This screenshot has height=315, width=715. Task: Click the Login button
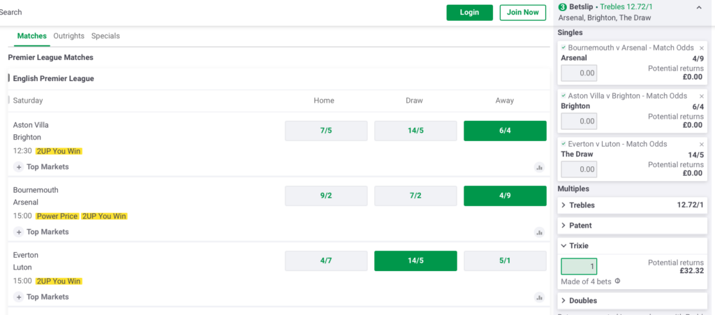point(469,13)
